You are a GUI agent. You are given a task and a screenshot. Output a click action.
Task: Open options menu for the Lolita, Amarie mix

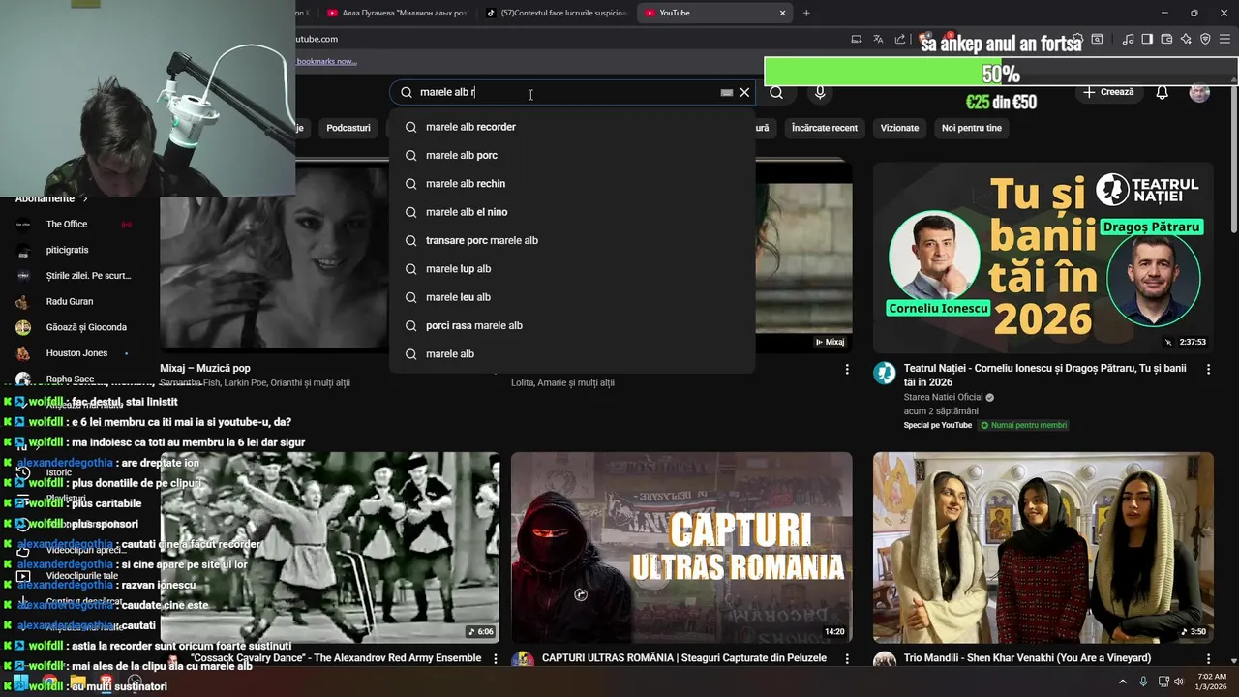pos(847,369)
